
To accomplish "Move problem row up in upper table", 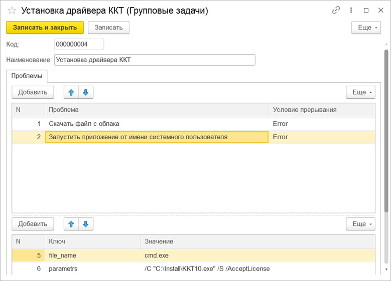I will 71,92.
